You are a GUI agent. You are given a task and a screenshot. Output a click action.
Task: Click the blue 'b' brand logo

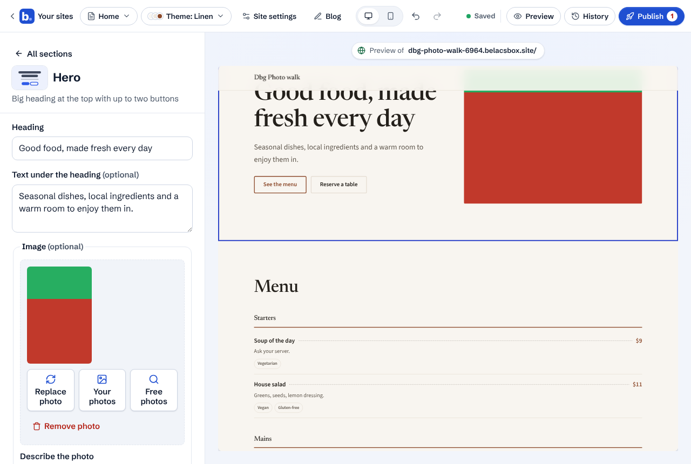point(27,16)
